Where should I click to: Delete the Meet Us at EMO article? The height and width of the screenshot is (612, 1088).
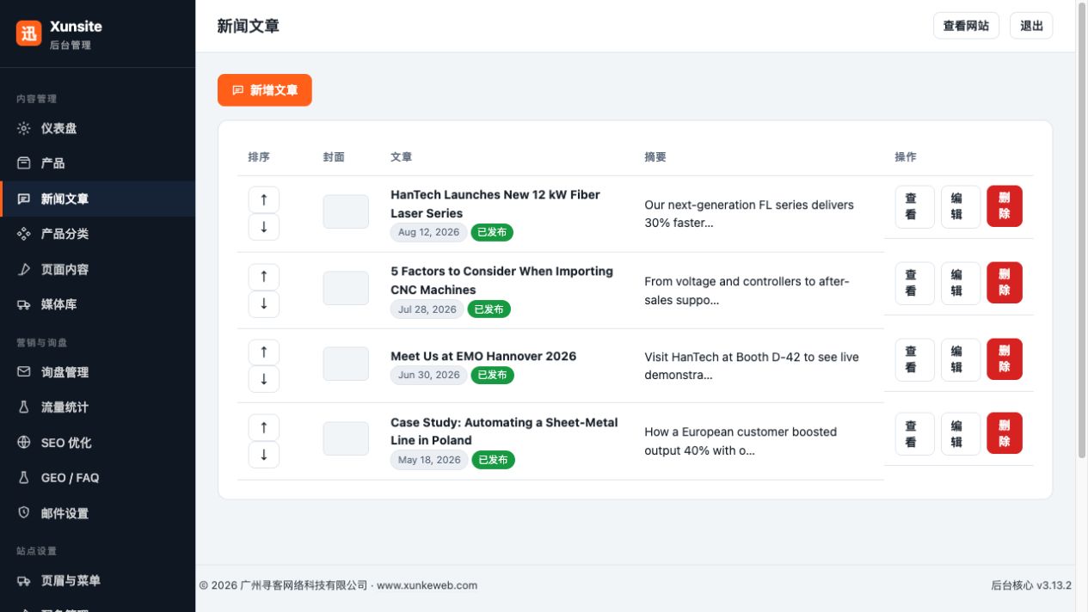point(1005,358)
